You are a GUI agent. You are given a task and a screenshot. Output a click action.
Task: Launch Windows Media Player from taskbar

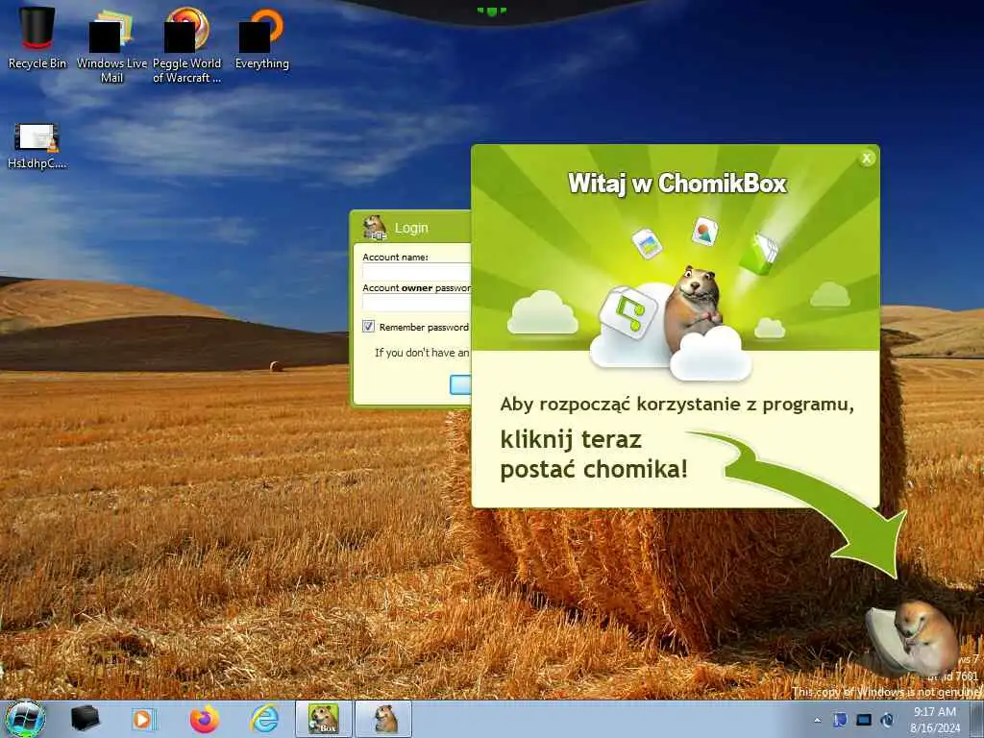(144, 719)
